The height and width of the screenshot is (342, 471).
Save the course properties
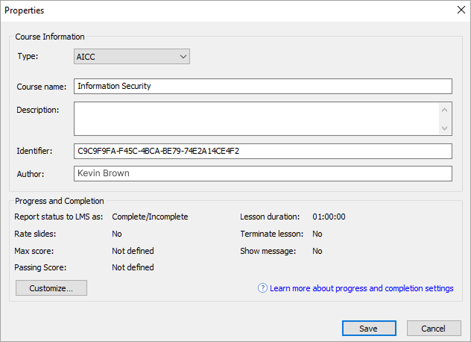369,329
